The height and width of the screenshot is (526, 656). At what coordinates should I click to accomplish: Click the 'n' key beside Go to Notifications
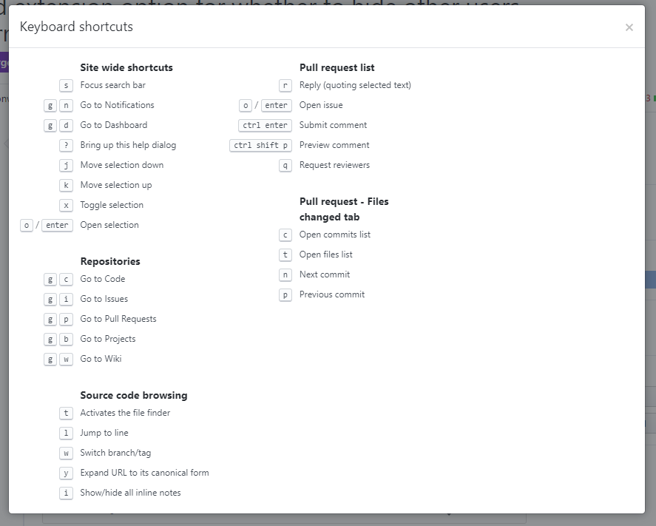click(66, 106)
